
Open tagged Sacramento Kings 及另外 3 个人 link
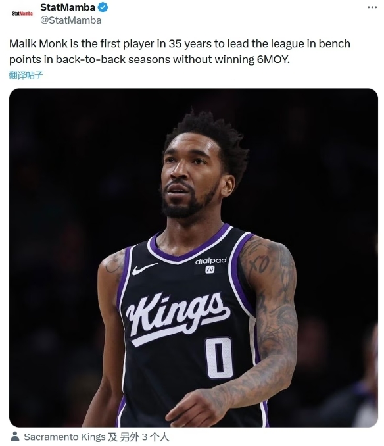coord(97,437)
